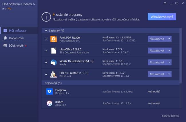Open the Můj software tab
The image size is (186, 122).
(19, 30)
